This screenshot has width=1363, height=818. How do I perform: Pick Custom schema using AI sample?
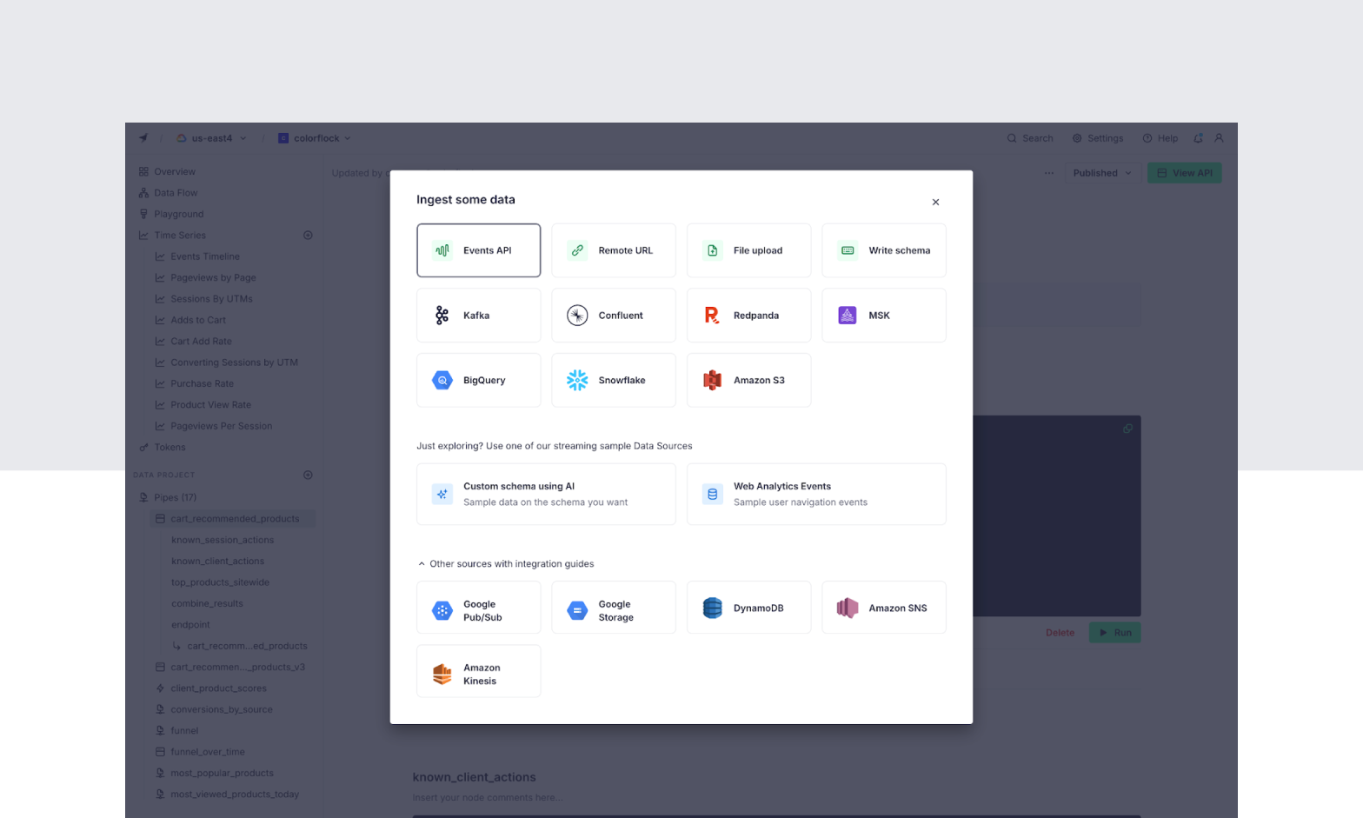coord(546,494)
